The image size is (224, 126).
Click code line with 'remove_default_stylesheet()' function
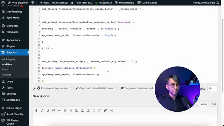click(69, 68)
